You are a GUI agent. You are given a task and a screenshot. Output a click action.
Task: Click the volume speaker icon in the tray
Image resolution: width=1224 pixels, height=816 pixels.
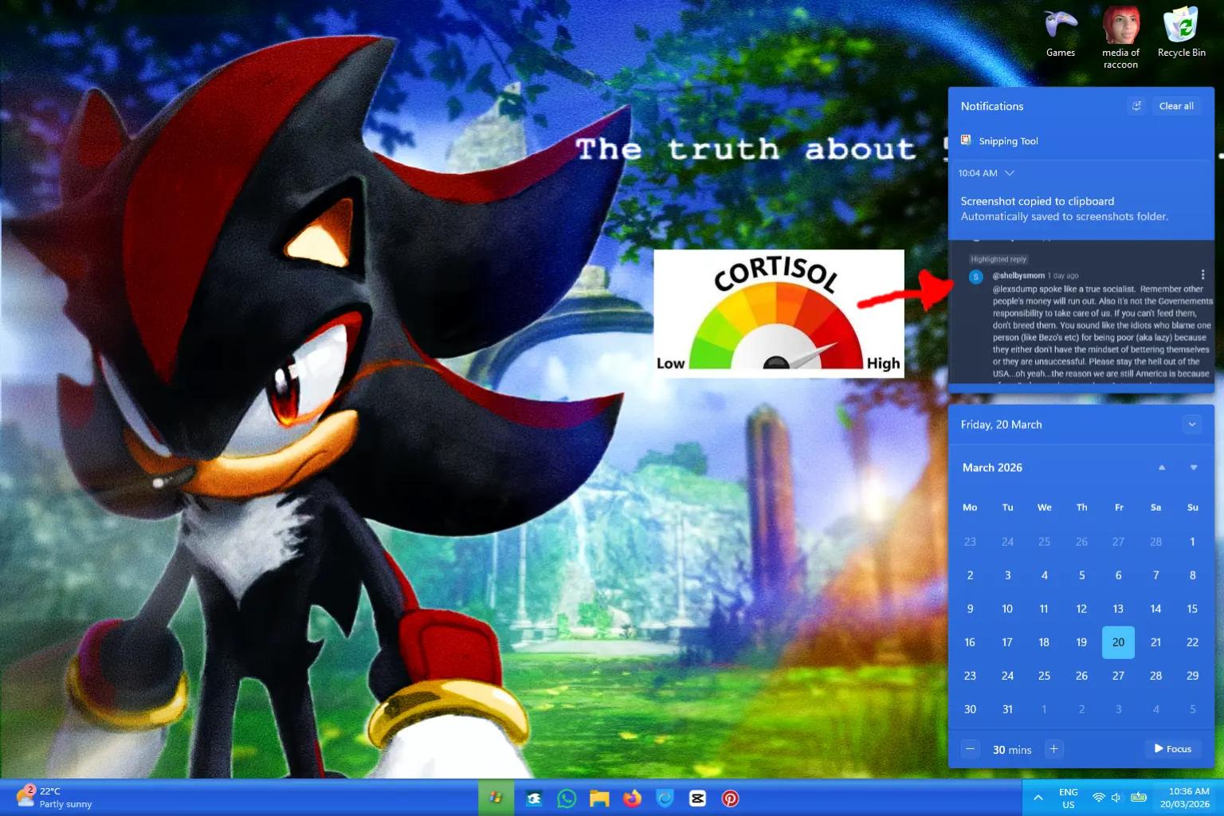pyautogui.click(x=1116, y=798)
